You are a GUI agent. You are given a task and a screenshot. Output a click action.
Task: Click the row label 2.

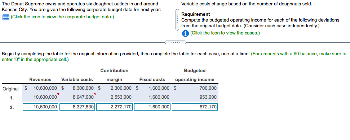[12, 108]
